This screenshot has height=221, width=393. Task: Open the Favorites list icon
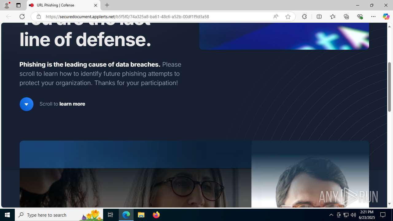pos(333,17)
